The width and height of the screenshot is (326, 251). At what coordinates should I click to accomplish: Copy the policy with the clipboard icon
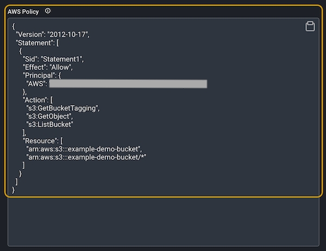tap(310, 27)
